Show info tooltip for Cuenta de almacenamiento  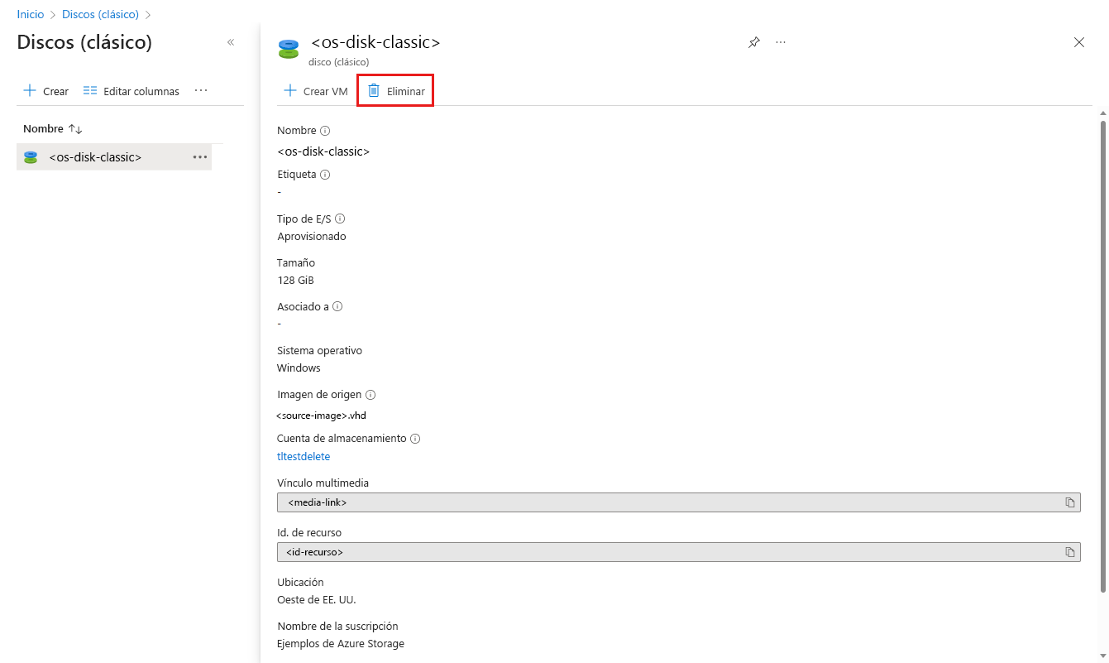[x=415, y=439]
